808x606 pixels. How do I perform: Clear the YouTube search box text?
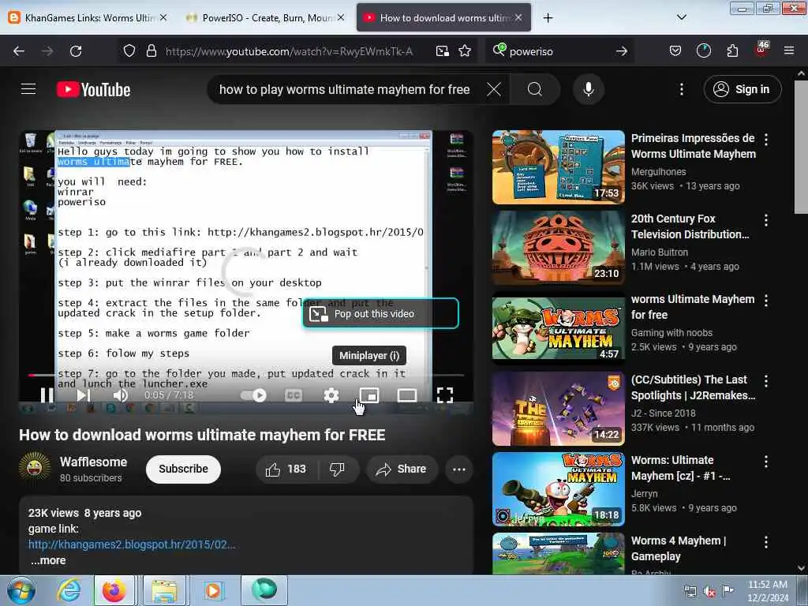click(494, 90)
